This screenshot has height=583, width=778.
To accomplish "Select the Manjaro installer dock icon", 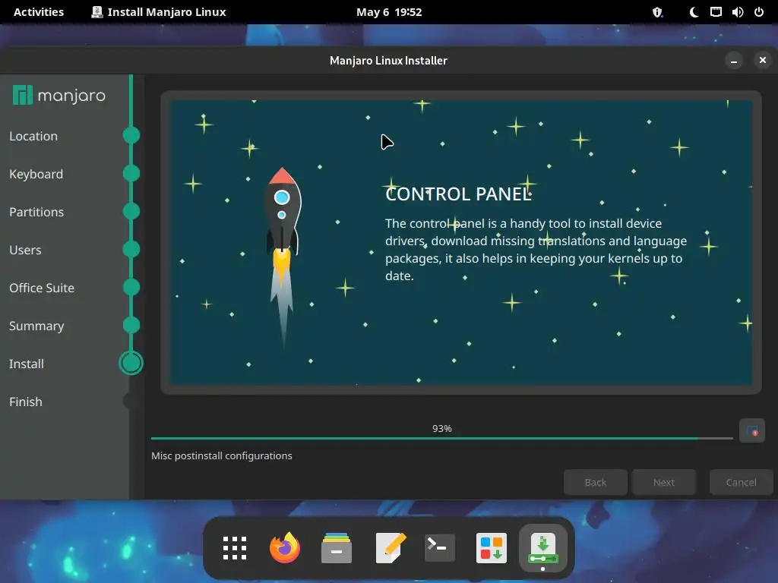I will tap(542, 548).
